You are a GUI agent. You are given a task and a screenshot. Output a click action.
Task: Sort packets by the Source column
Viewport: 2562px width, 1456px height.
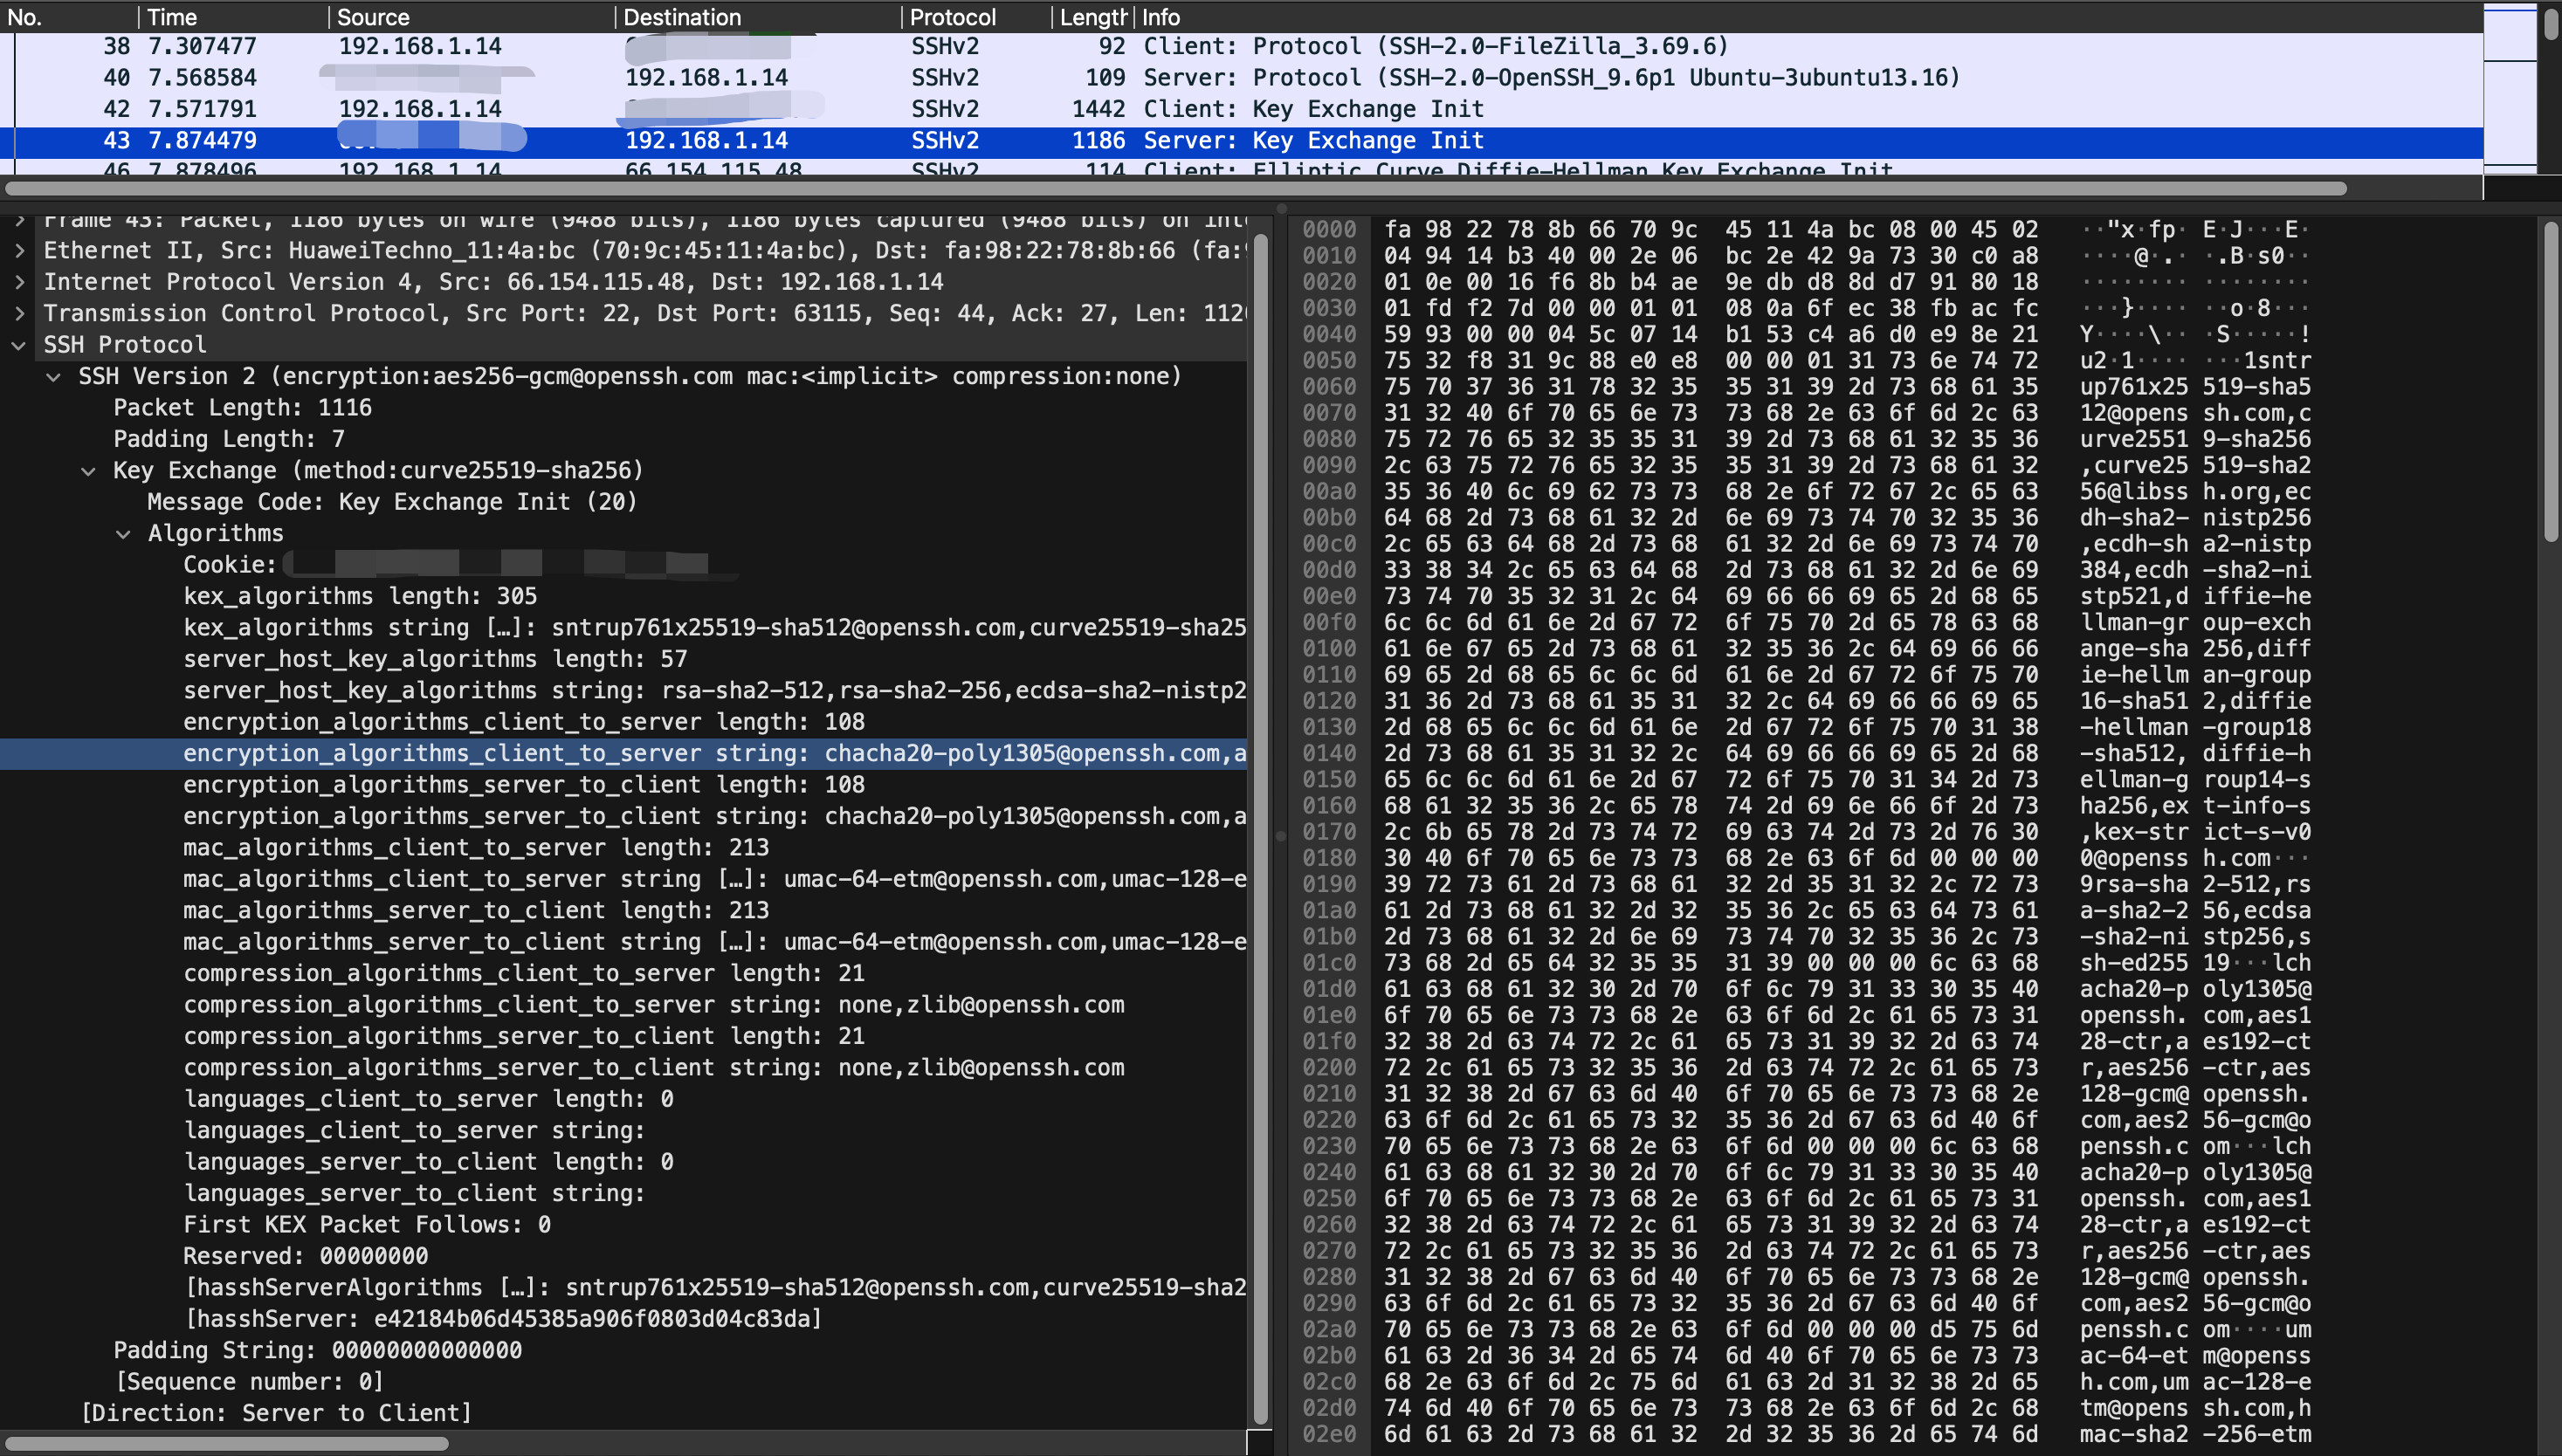[x=472, y=17]
